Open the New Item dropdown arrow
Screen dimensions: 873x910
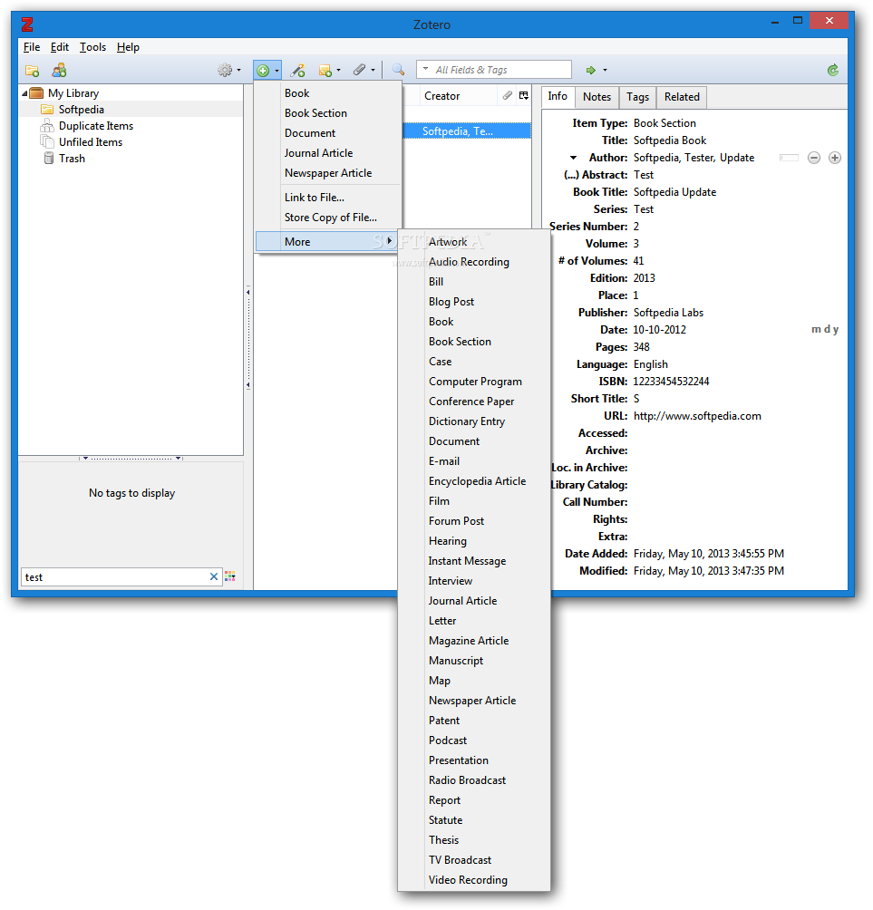(x=276, y=71)
